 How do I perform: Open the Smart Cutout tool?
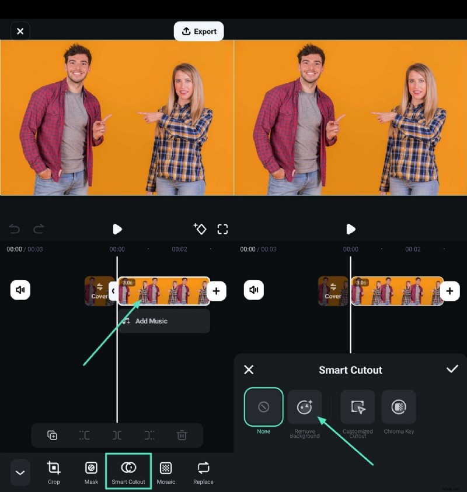point(128,472)
